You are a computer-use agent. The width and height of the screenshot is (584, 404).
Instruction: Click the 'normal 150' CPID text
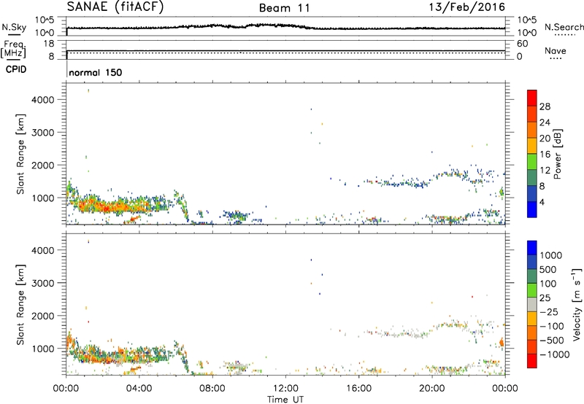(96, 72)
